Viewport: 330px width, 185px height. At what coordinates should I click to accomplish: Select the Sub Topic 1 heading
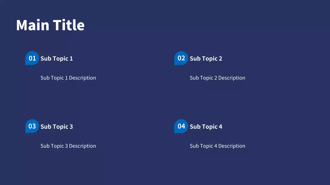[x=57, y=59]
